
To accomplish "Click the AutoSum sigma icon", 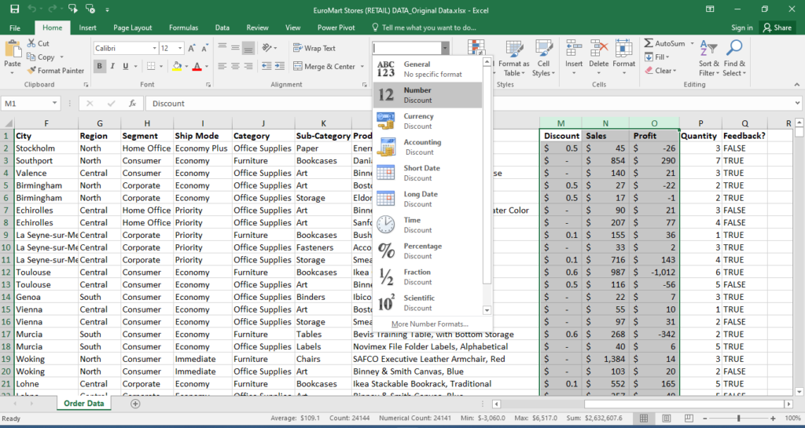I will tap(649, 43).
